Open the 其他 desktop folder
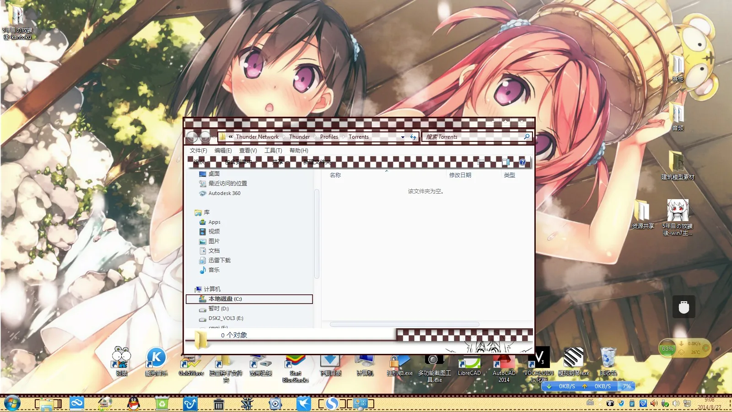 pos(678,67)
